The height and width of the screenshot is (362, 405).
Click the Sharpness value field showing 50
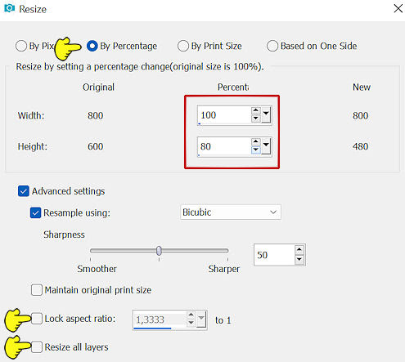pos(274,255)
